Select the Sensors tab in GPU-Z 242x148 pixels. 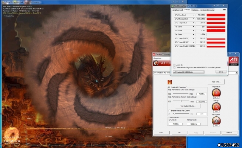[x=187, y=10]
